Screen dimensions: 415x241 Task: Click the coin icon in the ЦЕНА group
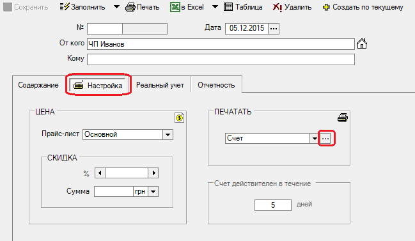tap(180, 118)
